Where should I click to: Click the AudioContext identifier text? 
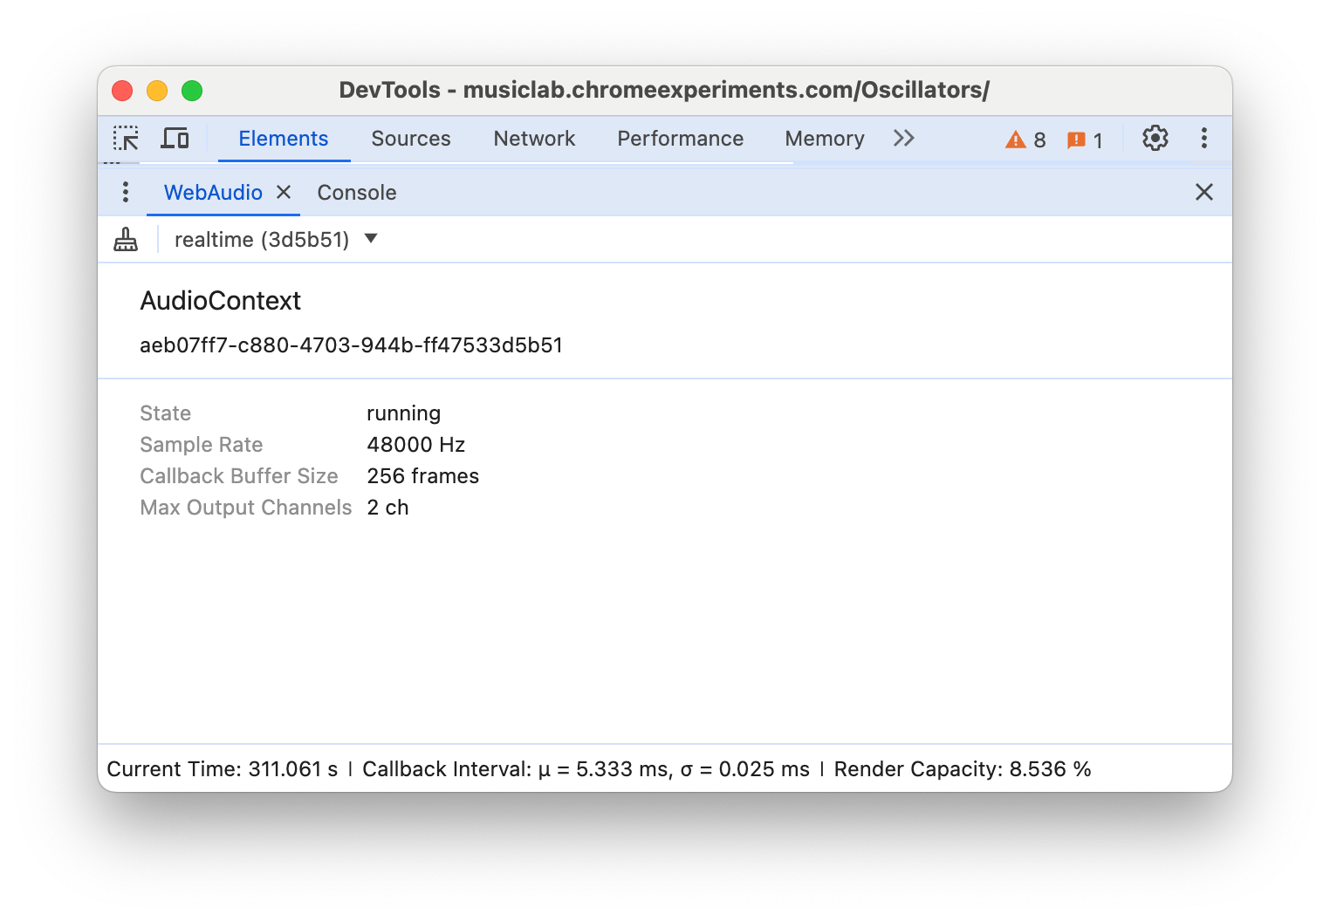click(351, 345)
